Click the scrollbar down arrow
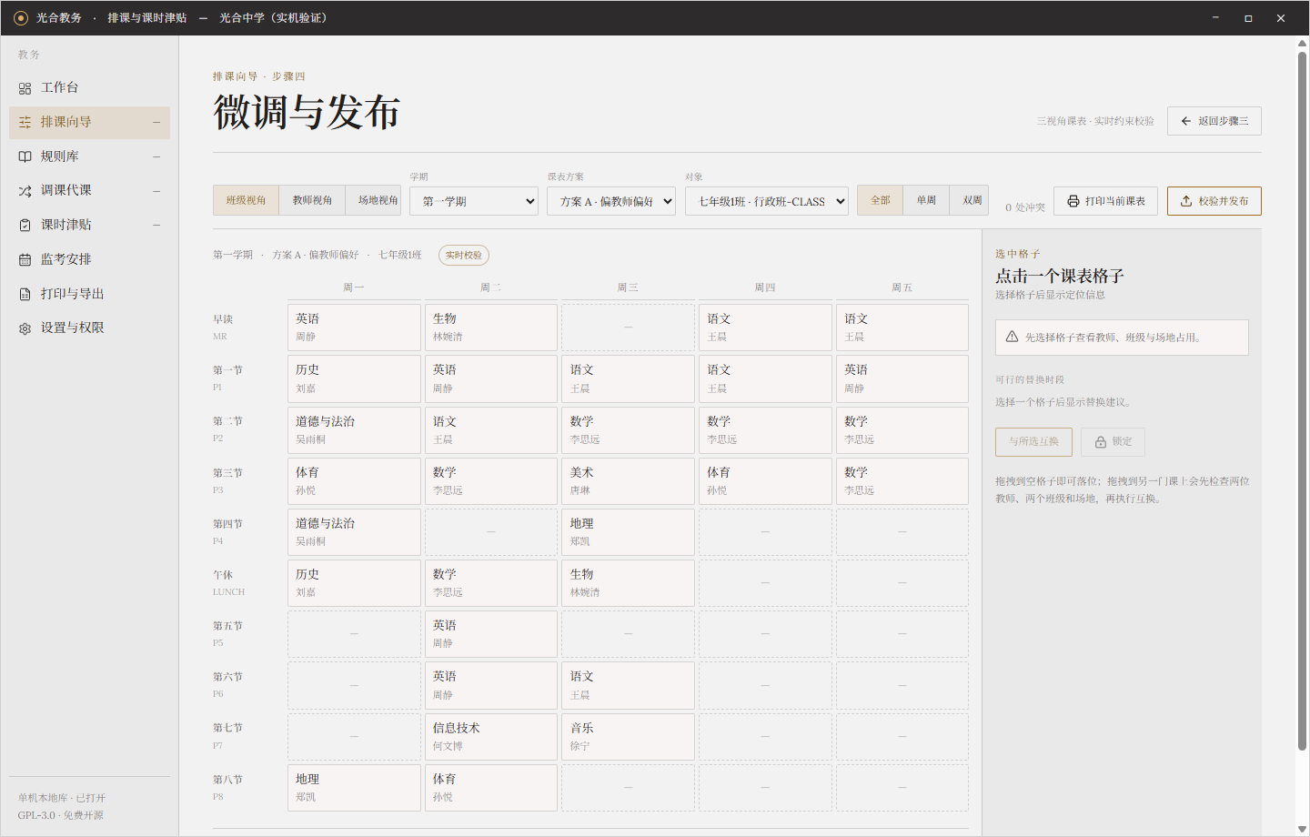The image size is (1310, 837). coord(1302,829)
